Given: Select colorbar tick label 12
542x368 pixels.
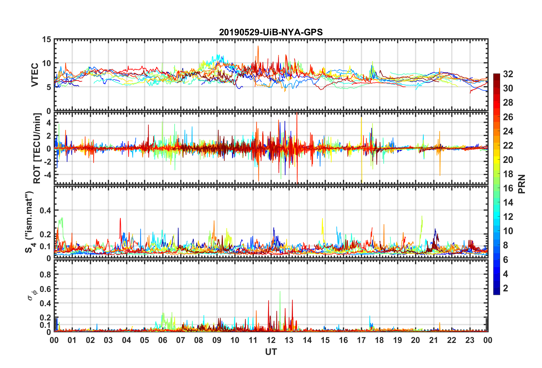Looking at the screenshot, I should (x=508, y=217).
